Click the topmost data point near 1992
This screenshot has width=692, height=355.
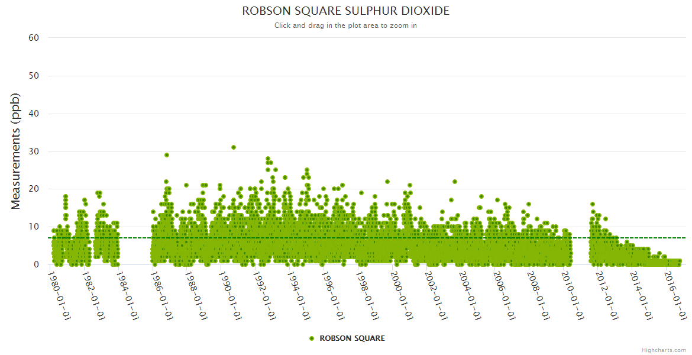[268, 159]
